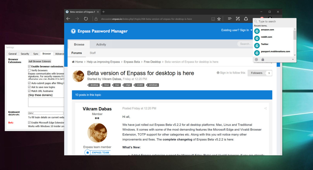Select the forum Browse tab
Viewport: 313px width, 170px height.
tap(79, 44)
